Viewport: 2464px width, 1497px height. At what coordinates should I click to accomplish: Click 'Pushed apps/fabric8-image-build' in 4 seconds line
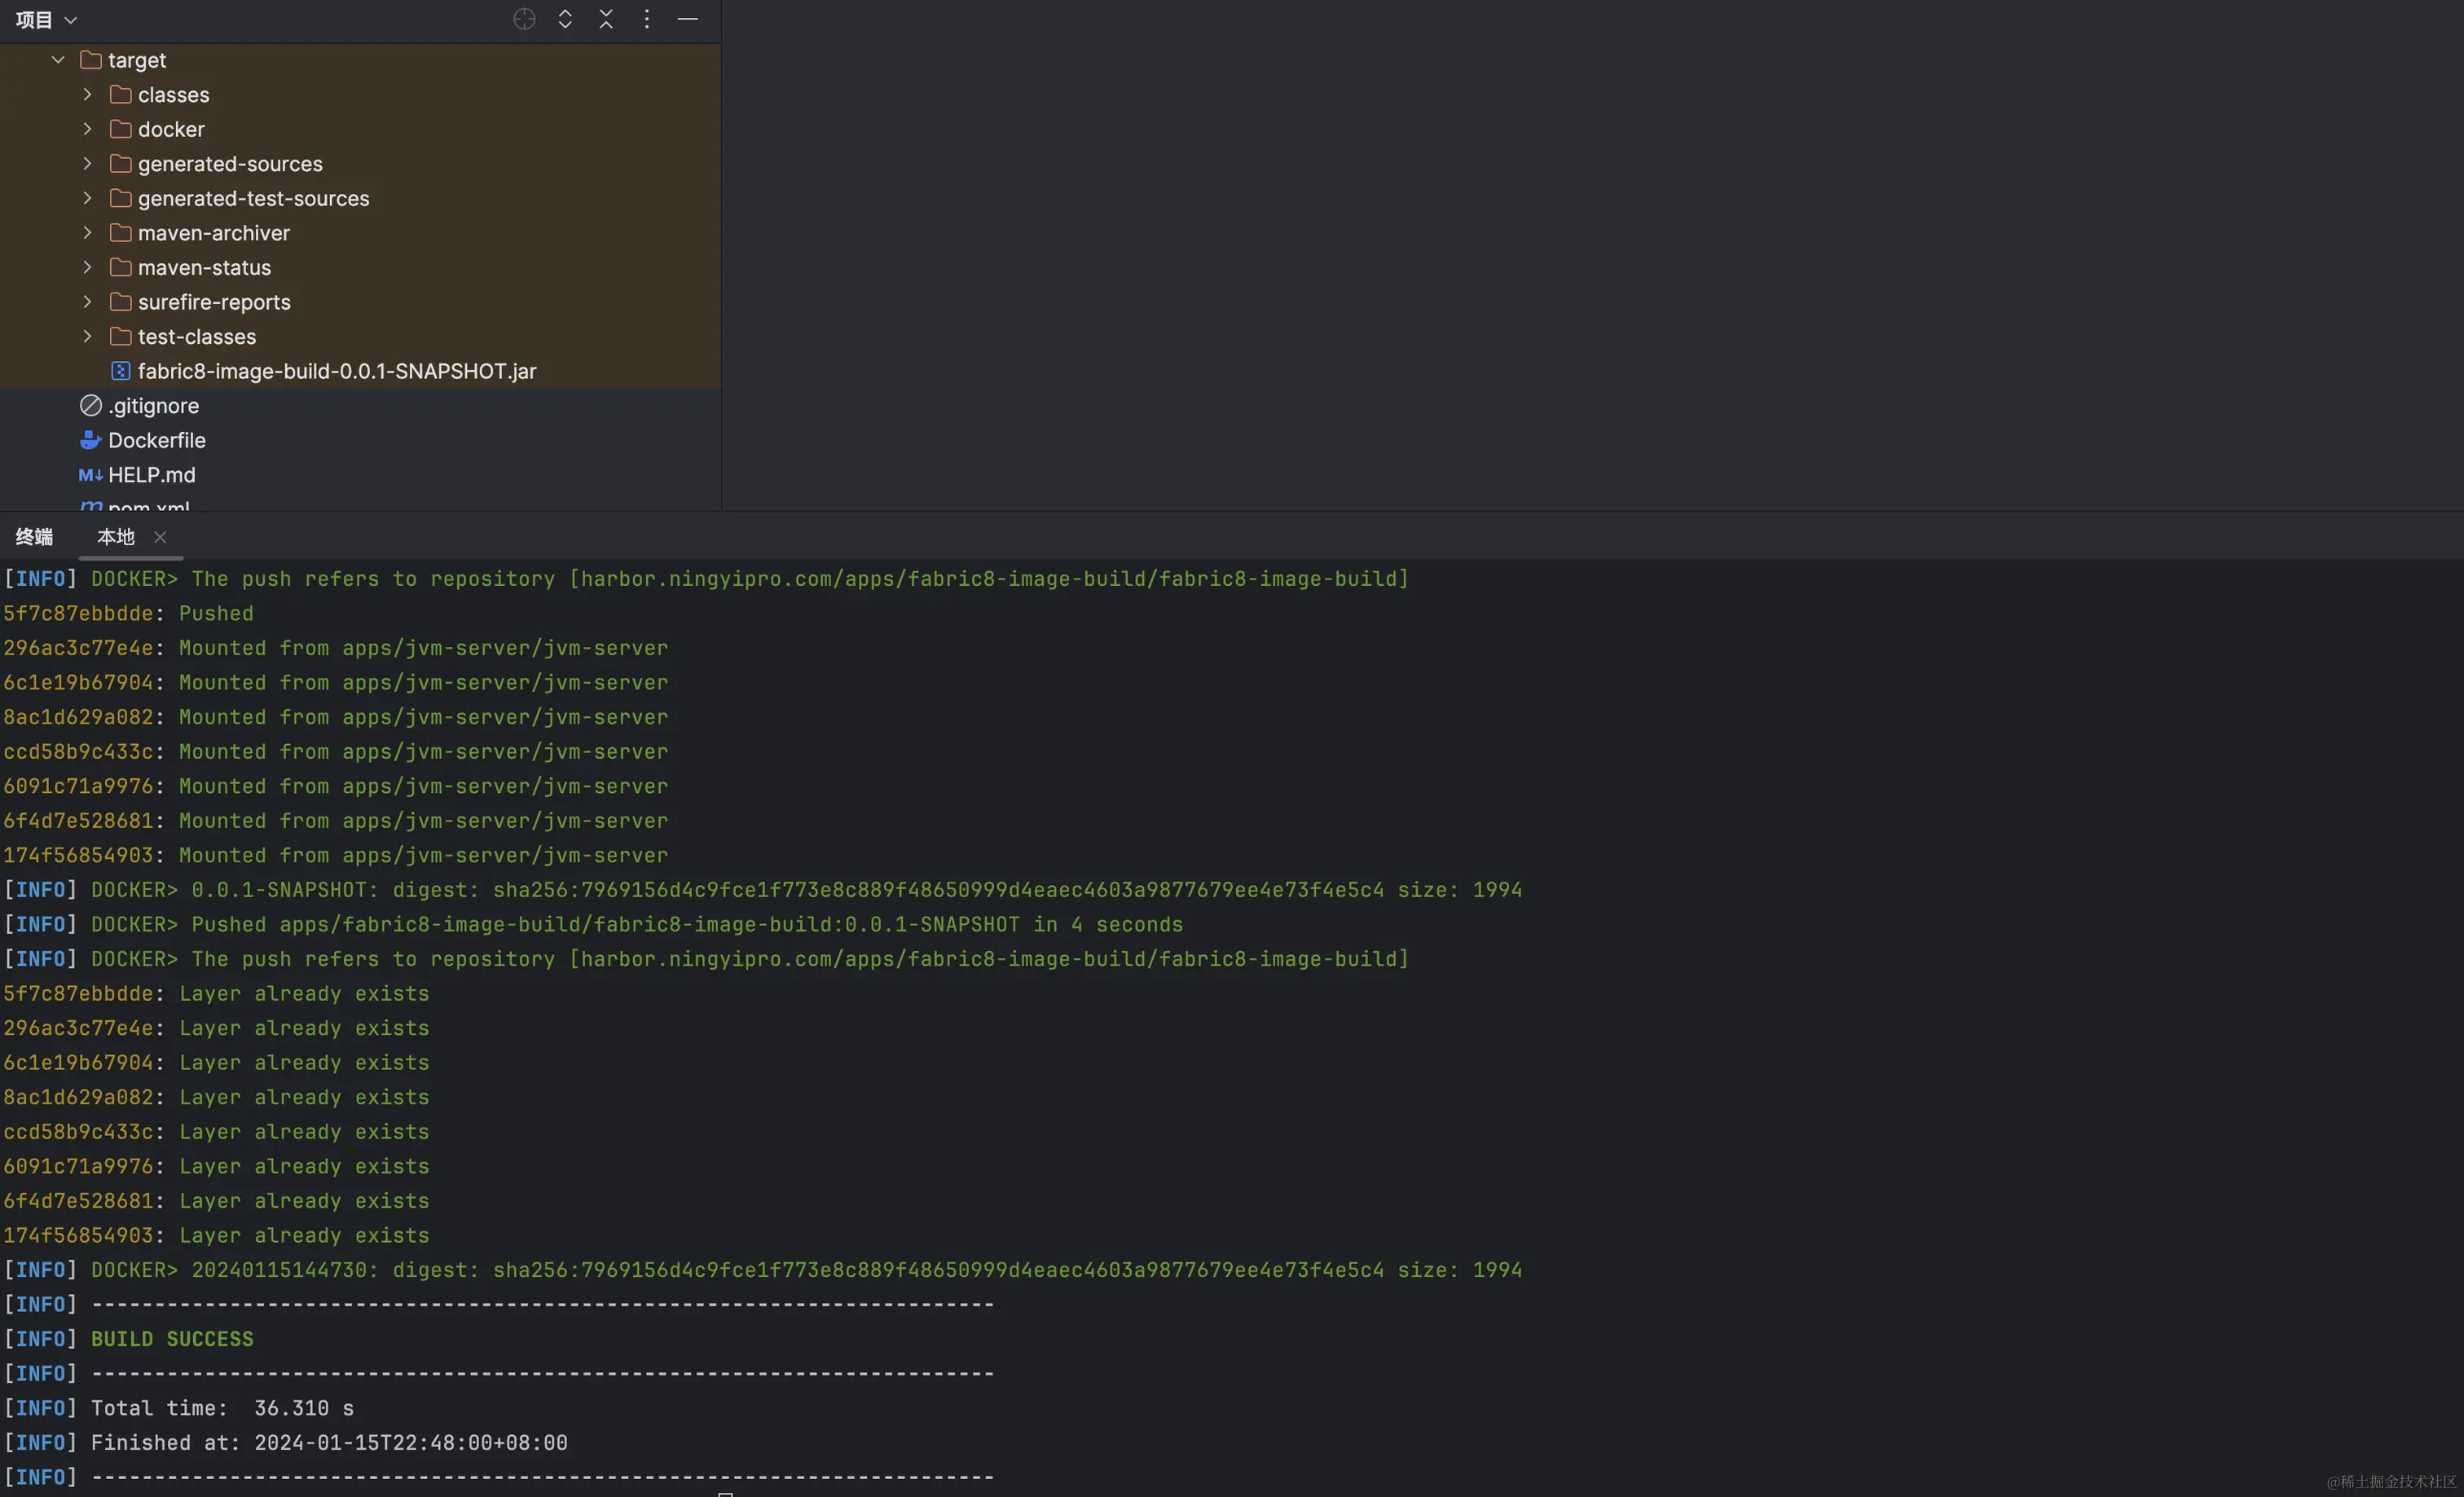[x=593, y=924]
